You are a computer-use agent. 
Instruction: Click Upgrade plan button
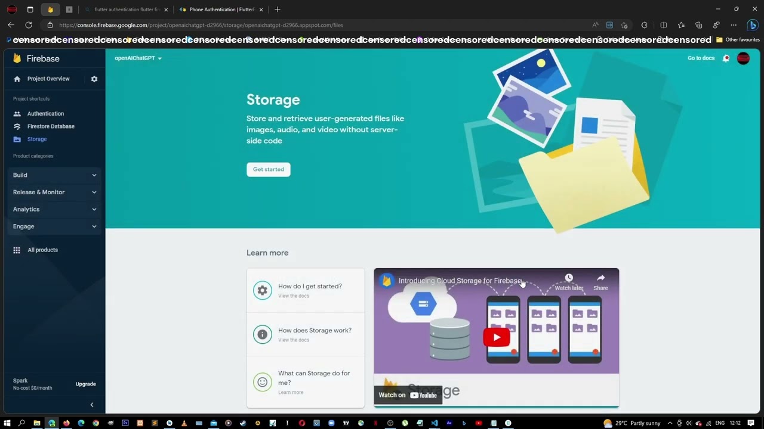[86, 384]
